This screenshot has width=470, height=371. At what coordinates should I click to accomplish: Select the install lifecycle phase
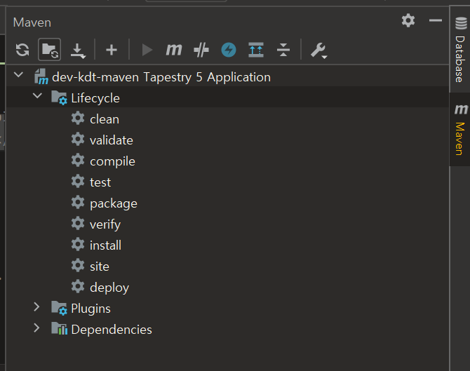105,245
